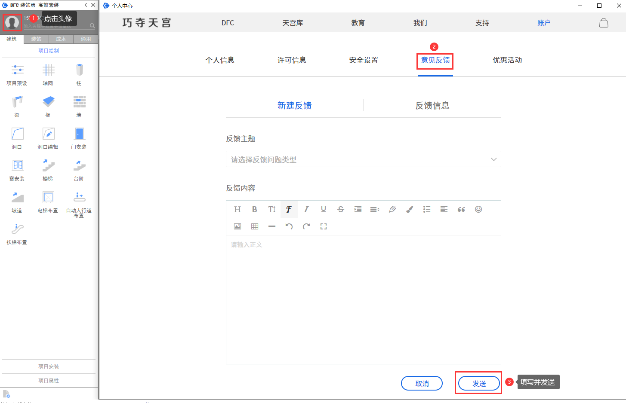The image size is (626, 403).
Task: Toggle italic text formatting
Action: click(306, 209)
